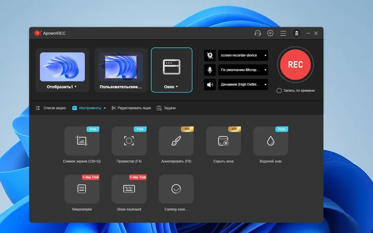Viewport: 373px width, 233px height.
Task: Open the Динамики (High Defini... speaker dropdown
Action: pyautogui.click(x=243, y=84)
